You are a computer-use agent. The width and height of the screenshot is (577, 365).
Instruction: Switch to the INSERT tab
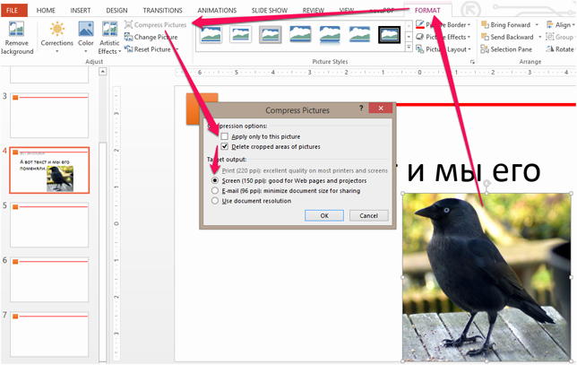(x=81, y=10)
